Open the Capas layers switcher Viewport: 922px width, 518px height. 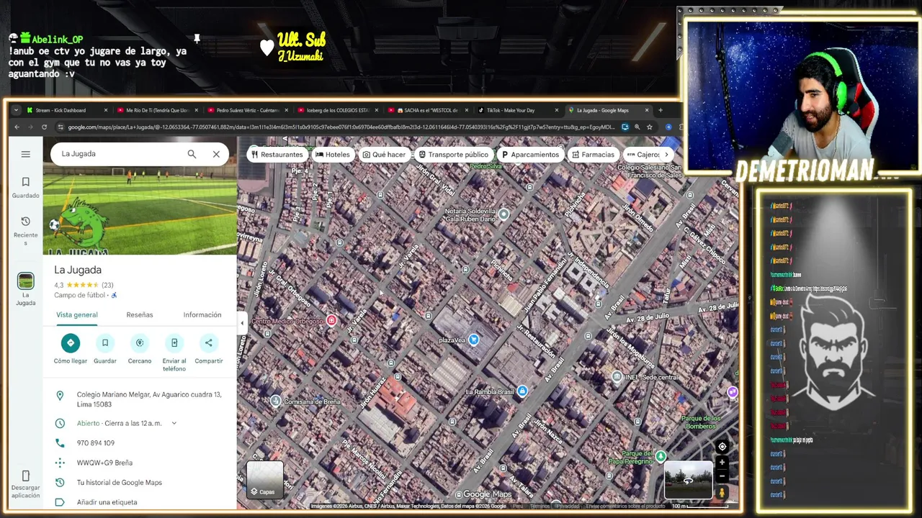click(x=264, y=479)
